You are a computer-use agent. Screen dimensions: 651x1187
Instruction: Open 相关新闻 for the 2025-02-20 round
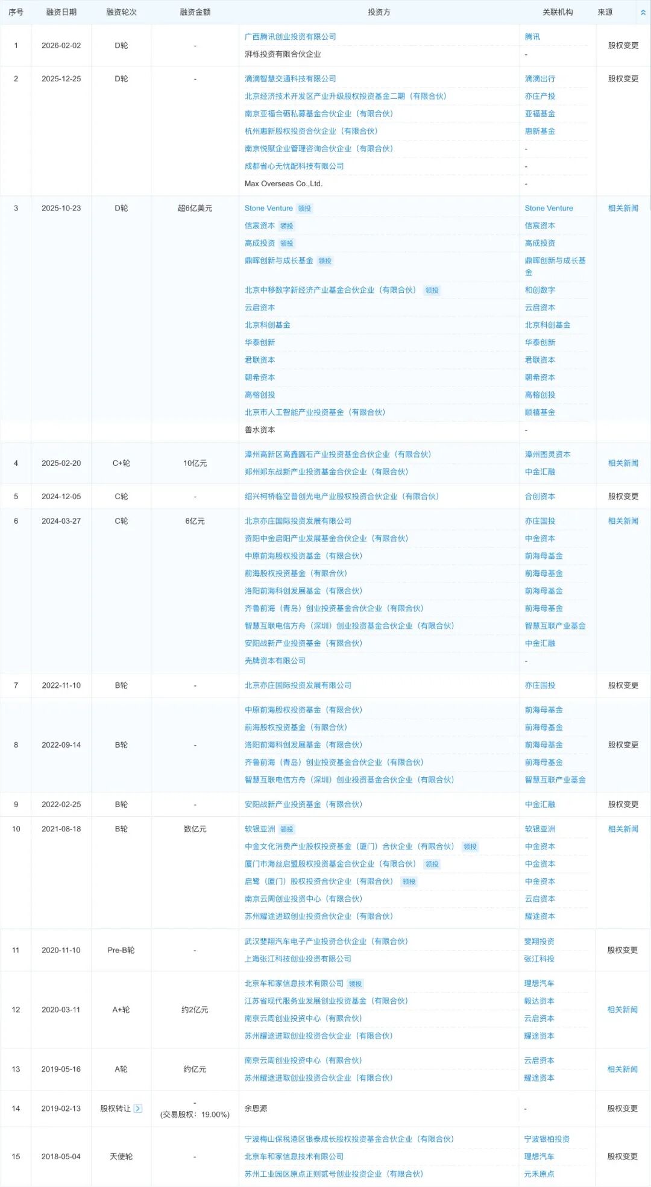[623, 464]
